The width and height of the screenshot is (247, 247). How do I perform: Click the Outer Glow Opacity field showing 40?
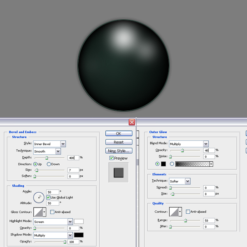click(209, 150)
